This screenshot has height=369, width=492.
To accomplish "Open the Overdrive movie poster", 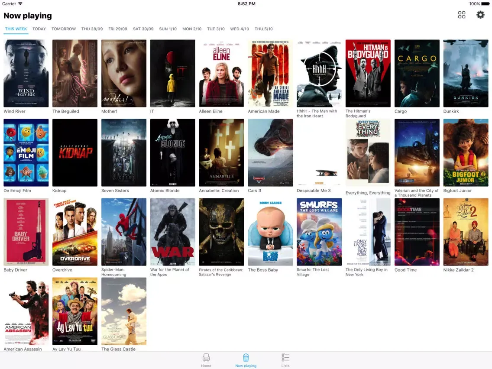I will [75, 232].
